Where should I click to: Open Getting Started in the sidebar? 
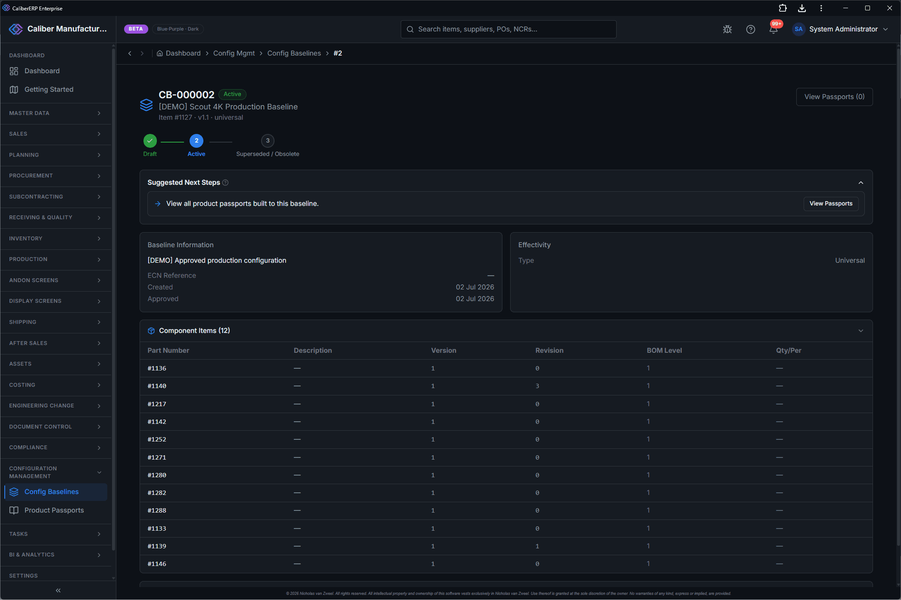pyautogui.click(x=56, y=90)
